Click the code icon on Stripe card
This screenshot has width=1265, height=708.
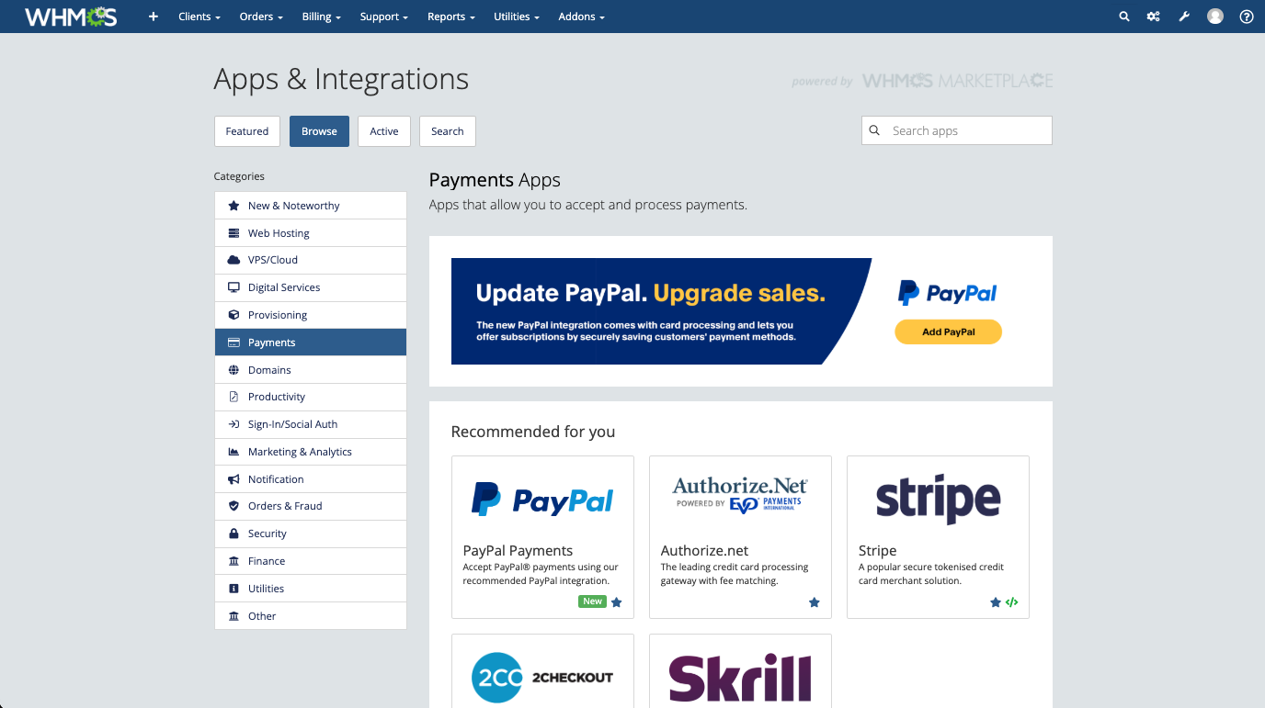[x=1012, y=602]
